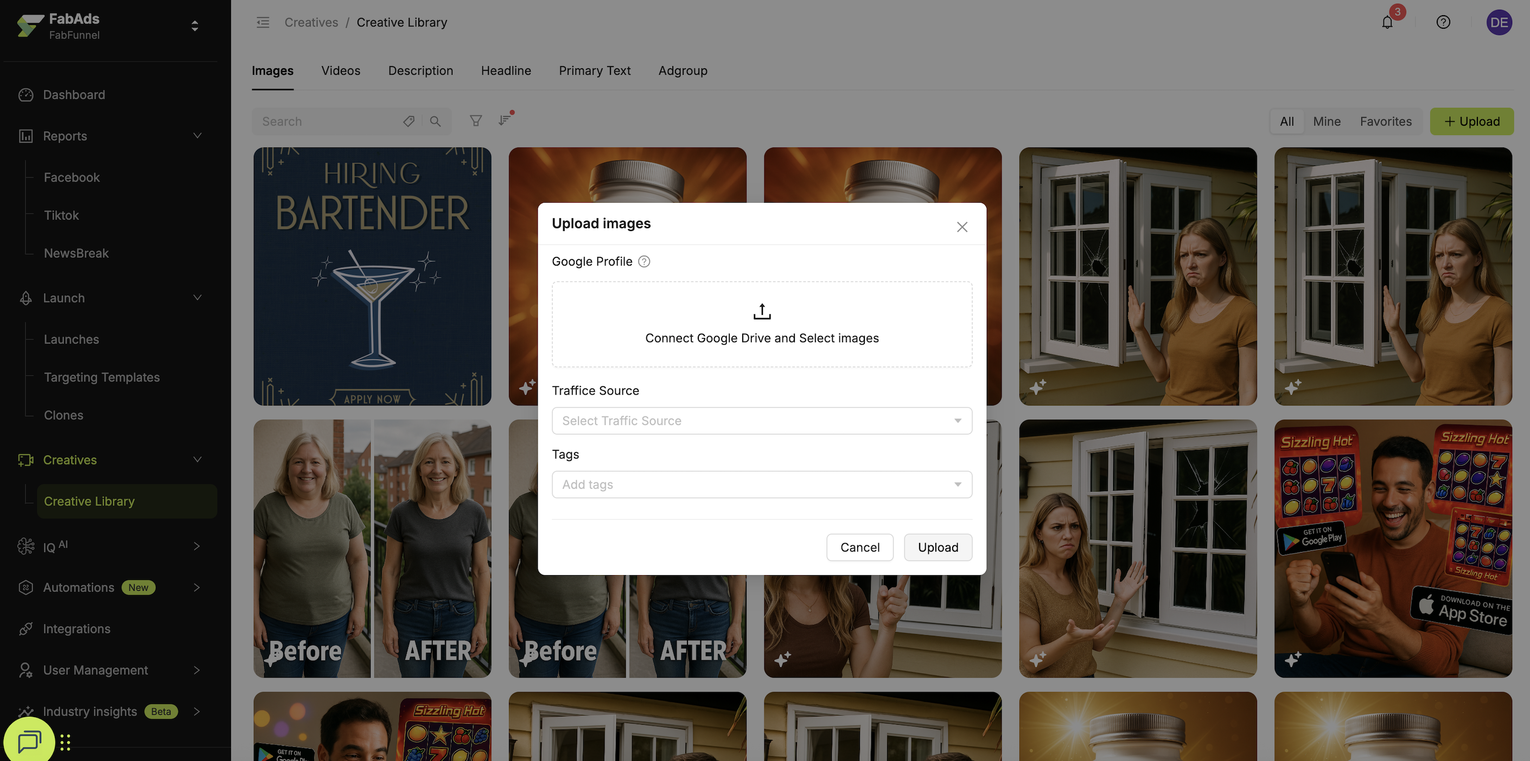Screen dimensions: 1530x761
Task: Open the FabAds workspace switcher
Action: [194, 26]
